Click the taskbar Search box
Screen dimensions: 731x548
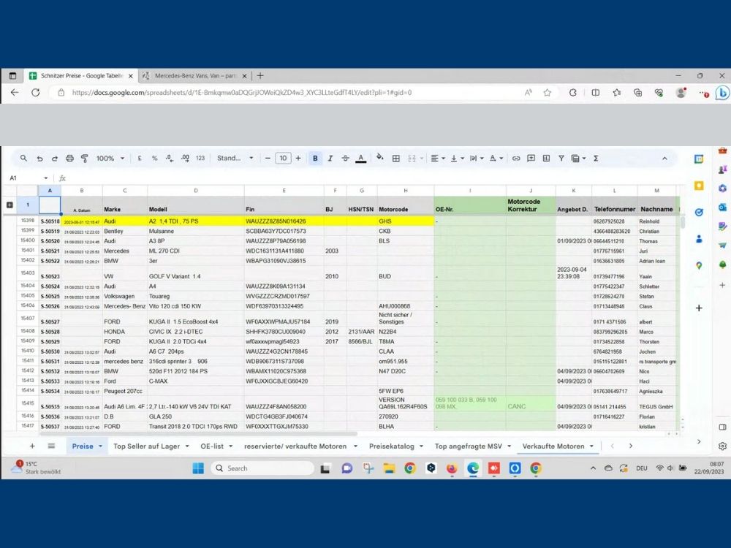(x=262, y=468)
